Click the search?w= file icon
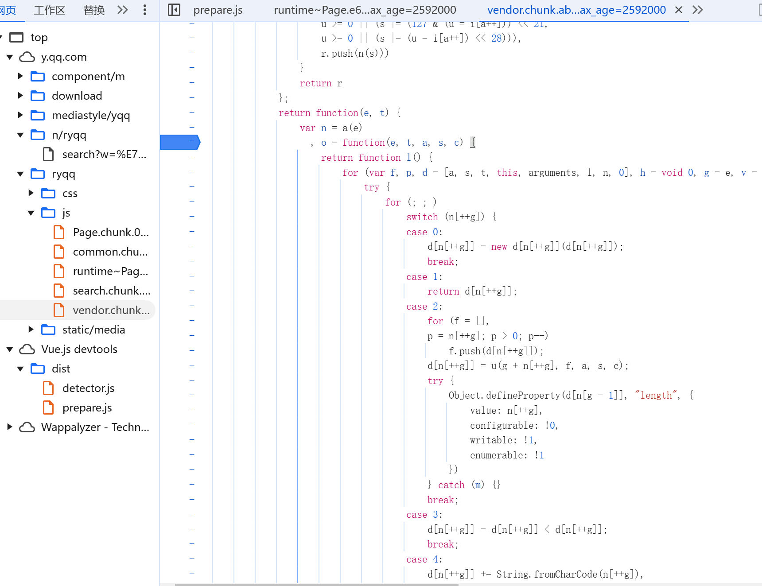Screen dimensions: 762x586 (x=48, y=154)
